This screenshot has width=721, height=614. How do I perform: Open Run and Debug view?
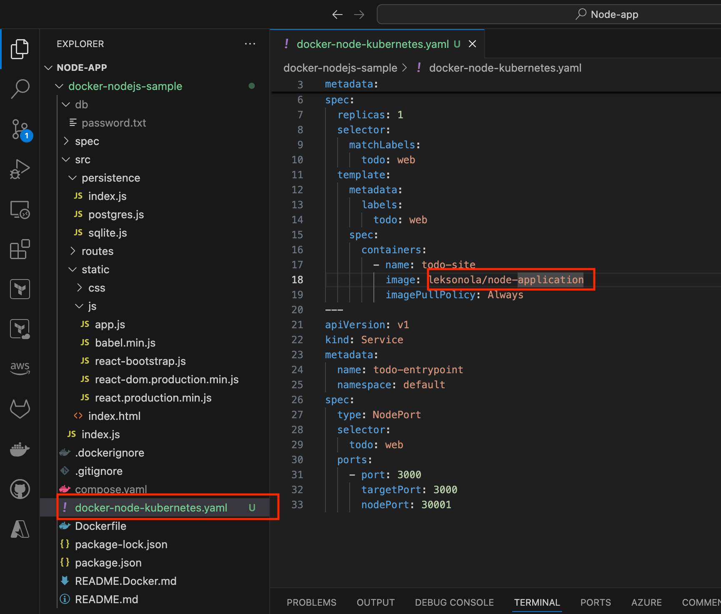[x=20, y=169]
